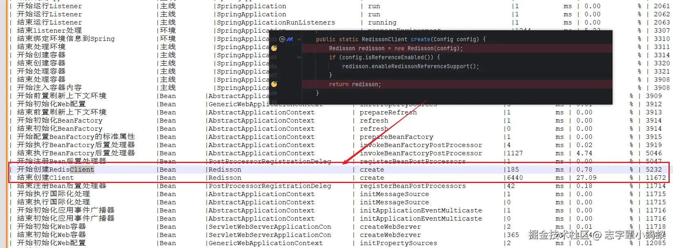The image size is (673, 248).
Task: Click '结束初始化应用事件广播器' log entry
Action: click(x=66, y=218)
